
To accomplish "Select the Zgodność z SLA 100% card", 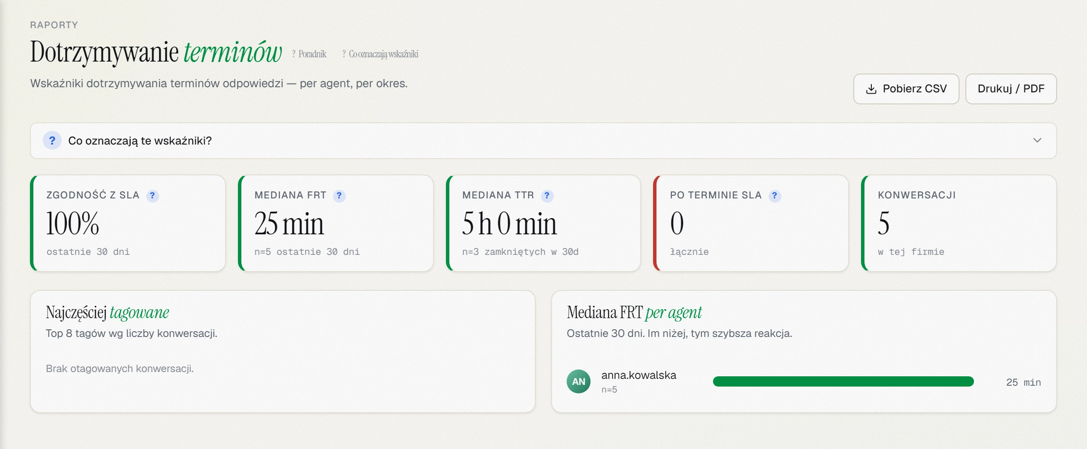I will point(128,223).
